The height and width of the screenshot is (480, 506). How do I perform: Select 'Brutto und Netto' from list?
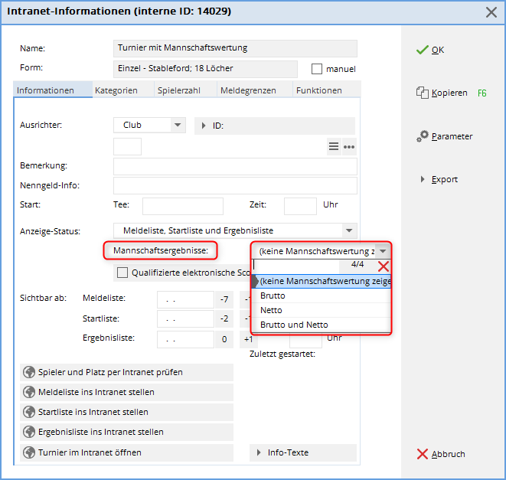tap(294, 325)
